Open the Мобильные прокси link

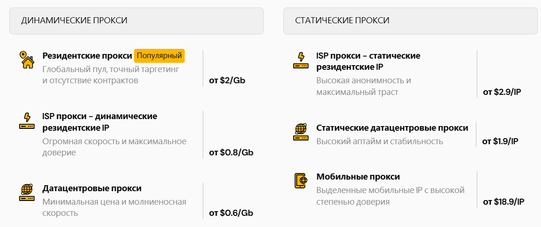pos(358,177)
